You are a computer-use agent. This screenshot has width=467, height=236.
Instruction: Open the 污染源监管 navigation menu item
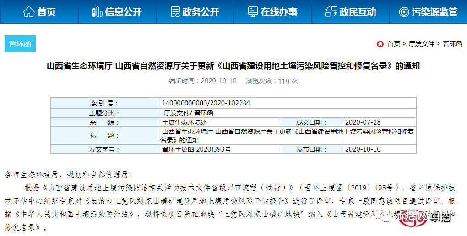(x=428, y=12)
